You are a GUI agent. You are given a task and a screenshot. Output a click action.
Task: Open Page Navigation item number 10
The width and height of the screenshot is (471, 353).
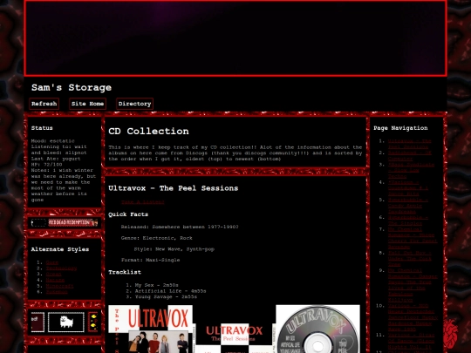coord(413,317)
